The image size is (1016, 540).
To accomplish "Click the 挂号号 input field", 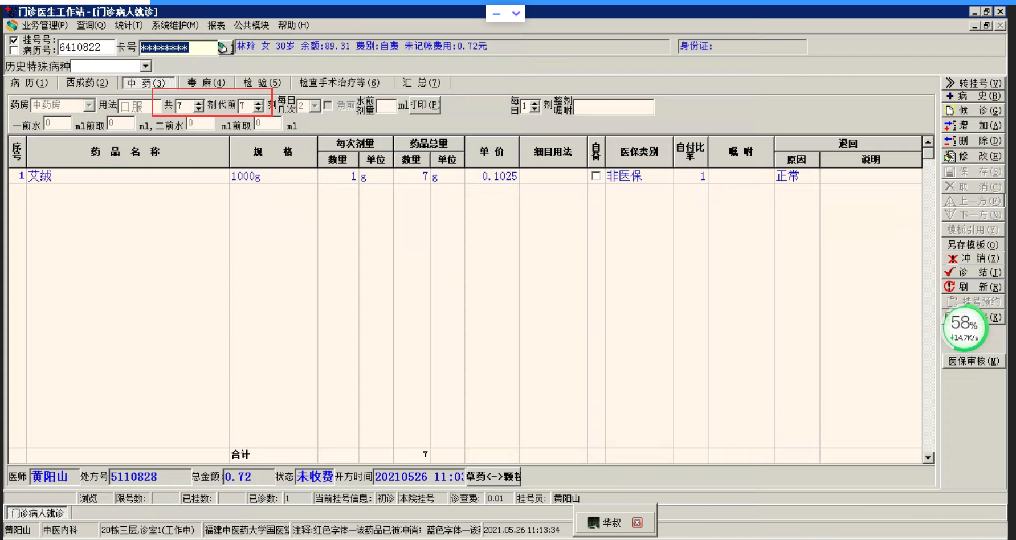I will pyautogui.click(x=86, y=47).
